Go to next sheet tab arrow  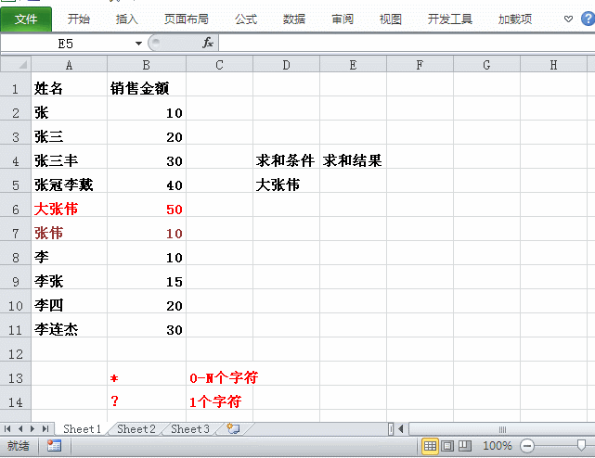32,429
